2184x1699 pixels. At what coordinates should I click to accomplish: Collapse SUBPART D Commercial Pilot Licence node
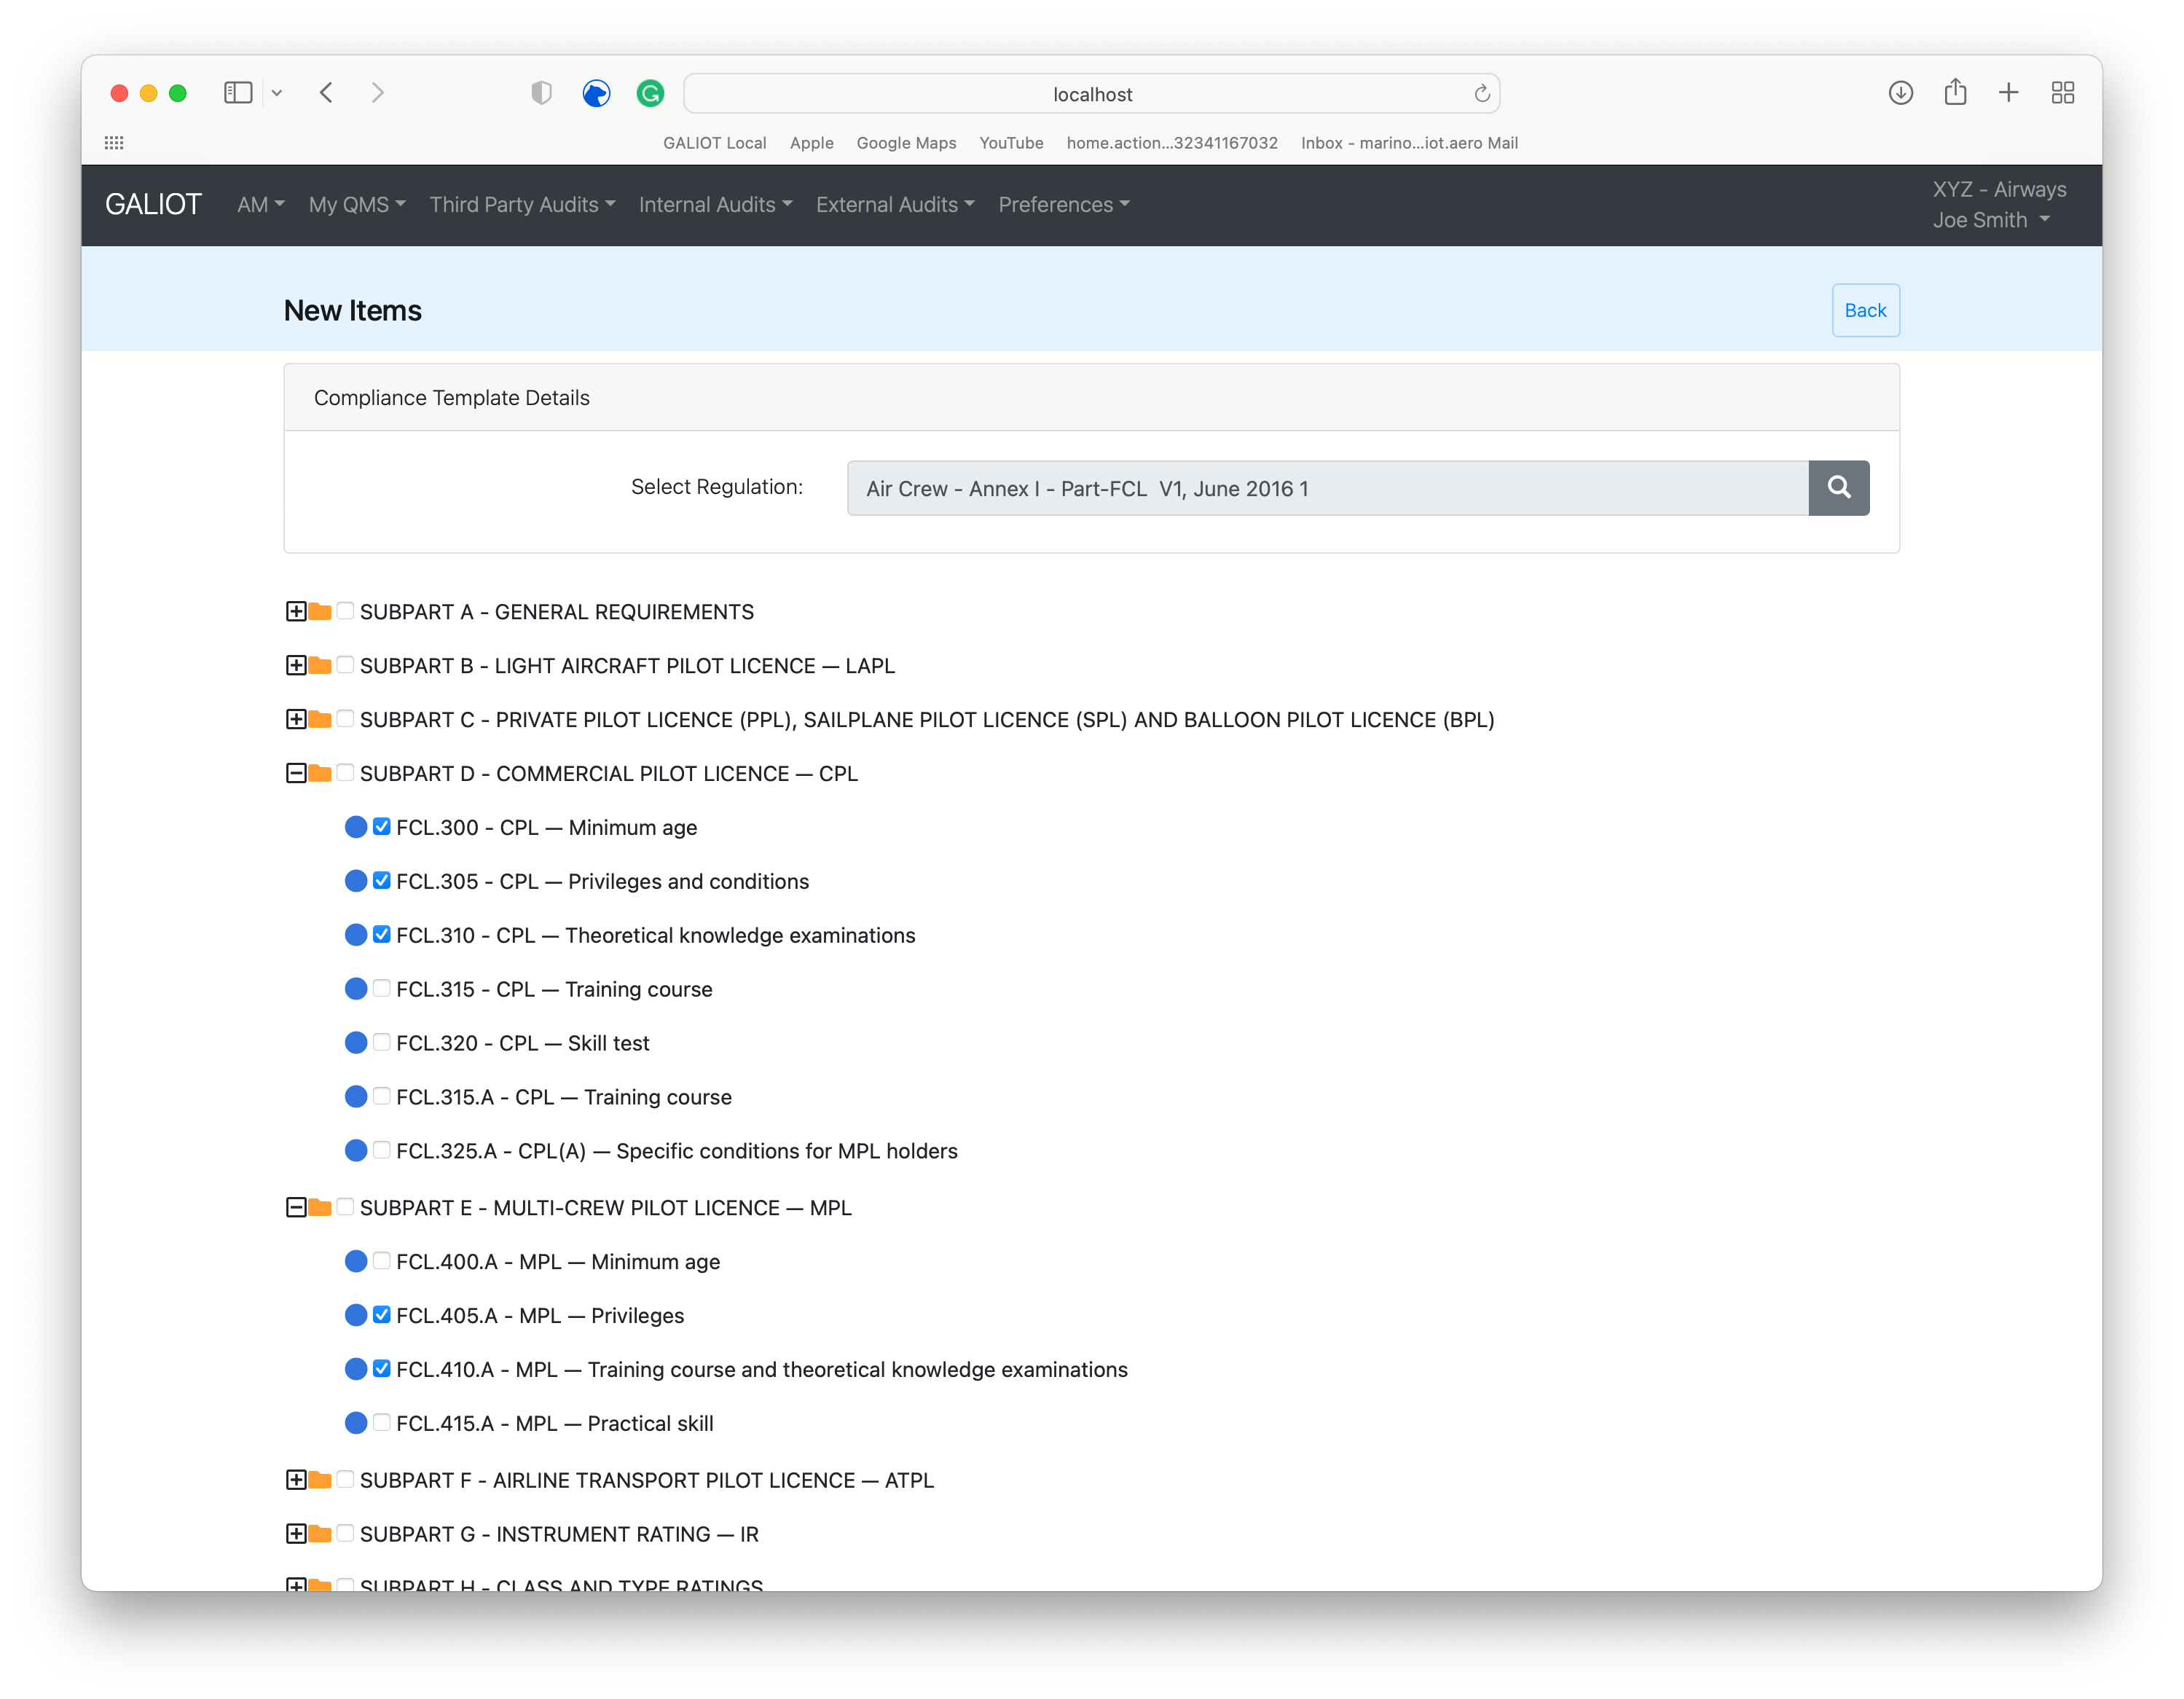pos(296,773)
